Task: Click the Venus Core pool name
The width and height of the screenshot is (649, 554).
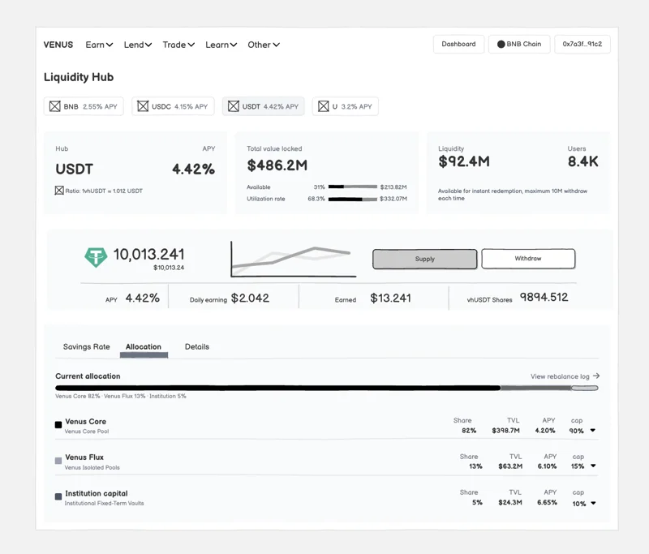Action: pos(86,422)
